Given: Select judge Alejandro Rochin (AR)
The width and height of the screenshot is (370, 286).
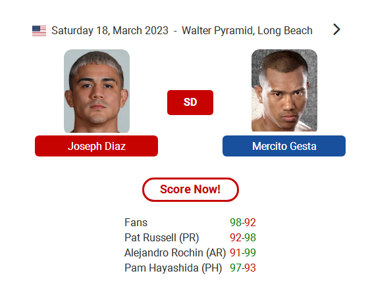Looking at the screenshot, I should click(175, 252).
